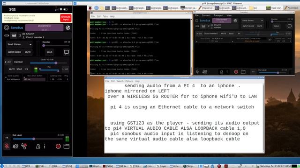Tap the mic routing icon with red mark

click(24, 146)
